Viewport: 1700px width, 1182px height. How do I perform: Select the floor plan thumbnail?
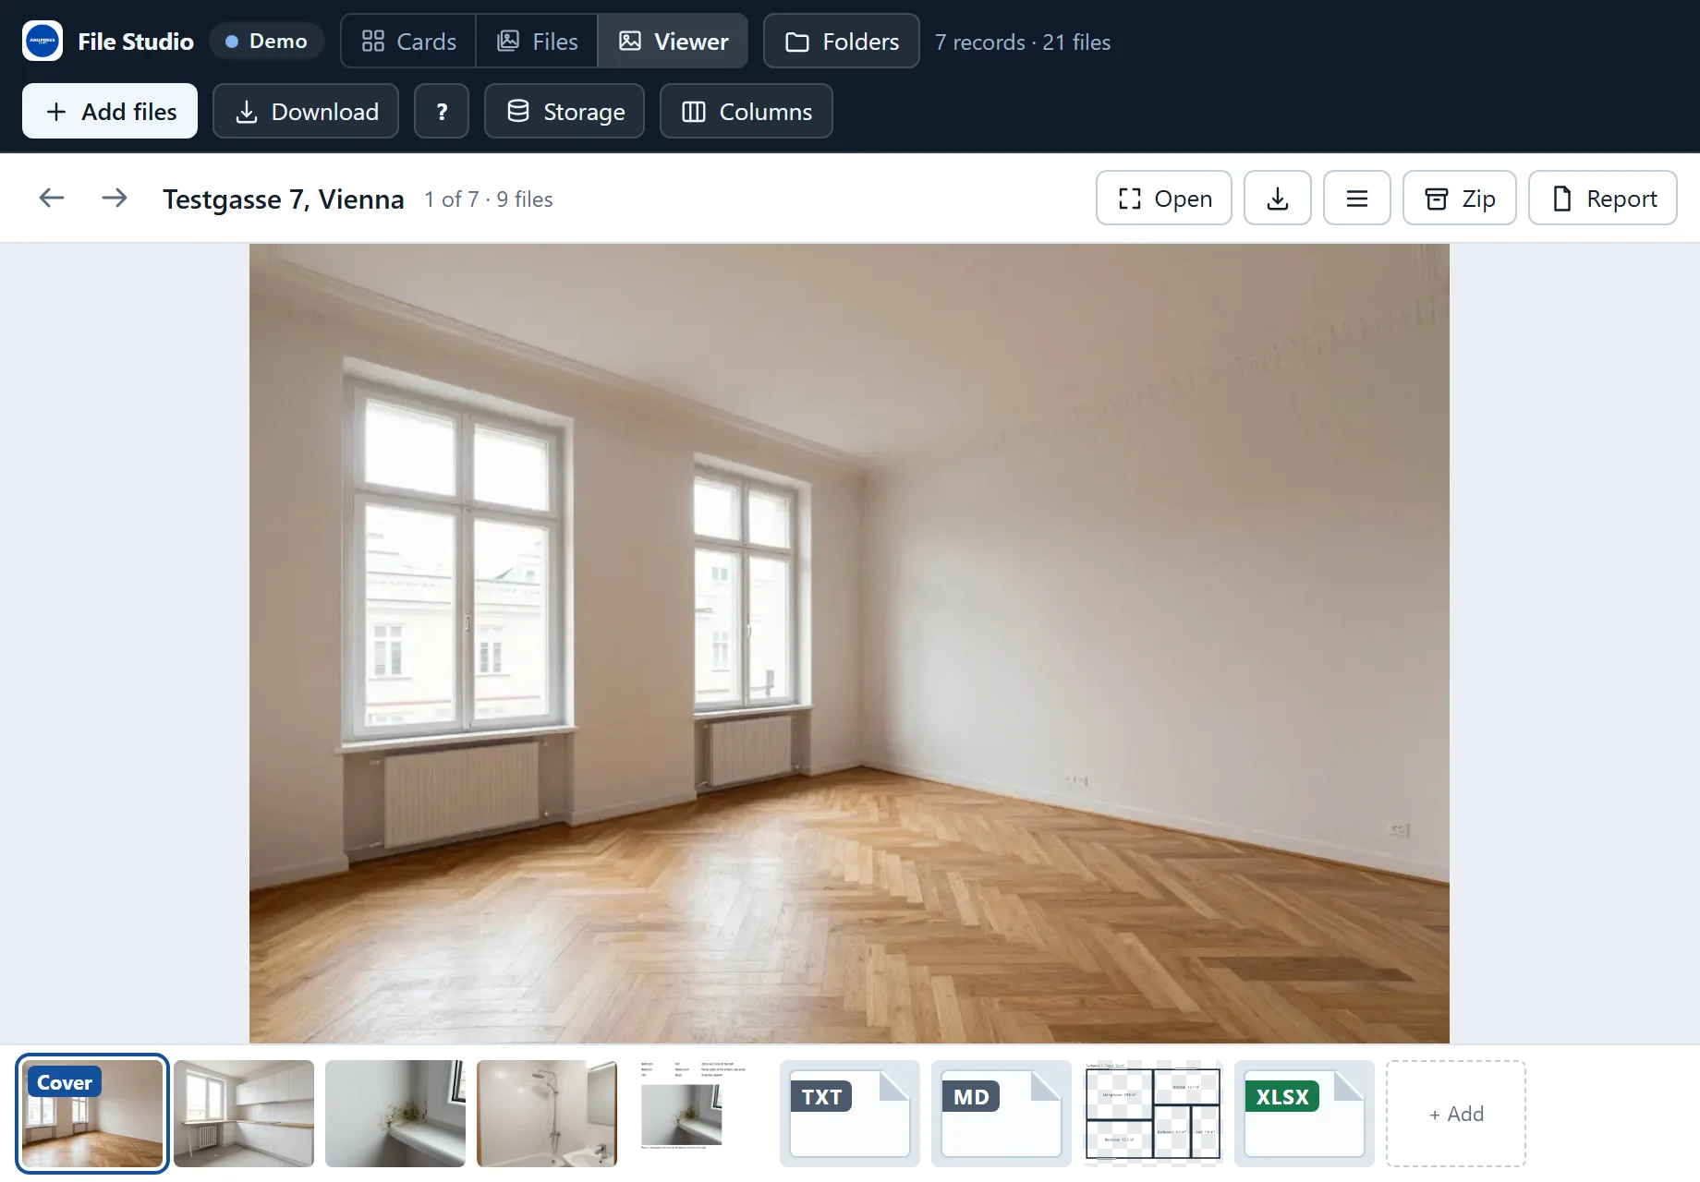pyautogui.click(x=1153, y=1114)
